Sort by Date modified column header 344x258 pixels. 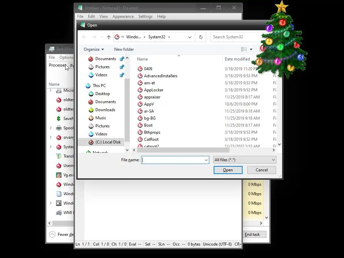(237, 59)
